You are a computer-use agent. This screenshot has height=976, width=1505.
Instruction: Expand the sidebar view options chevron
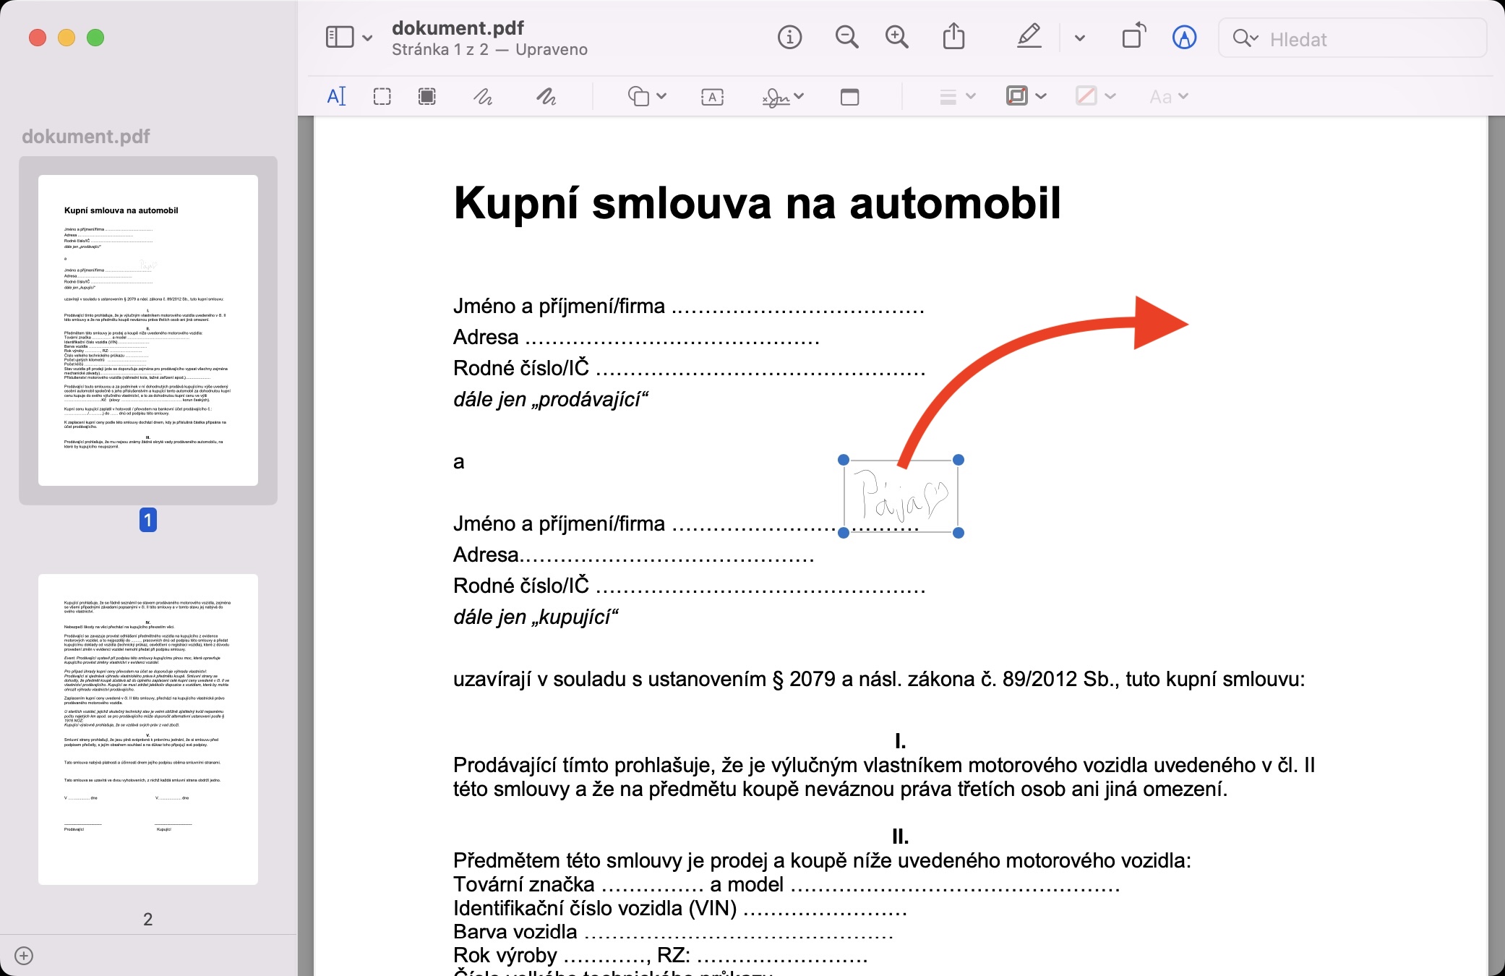[x=367, y=38]
